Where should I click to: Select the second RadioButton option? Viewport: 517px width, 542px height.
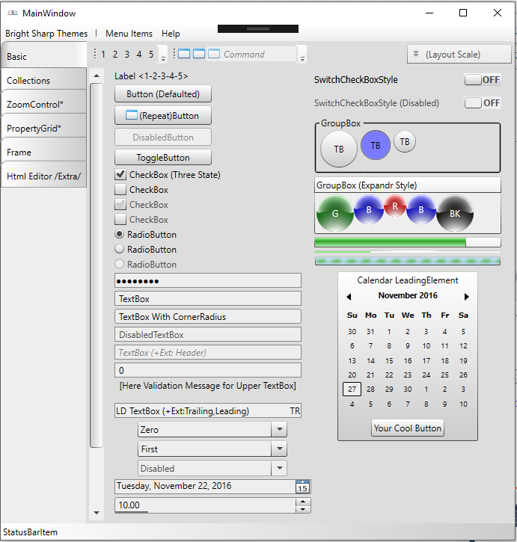point(119,250)
